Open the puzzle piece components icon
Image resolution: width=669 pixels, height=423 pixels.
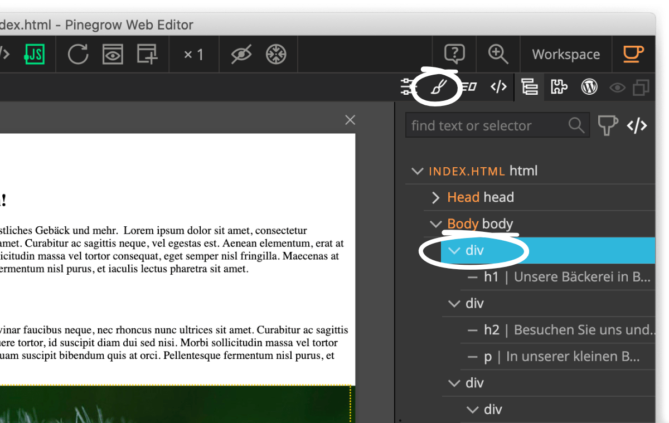(559, 87)
